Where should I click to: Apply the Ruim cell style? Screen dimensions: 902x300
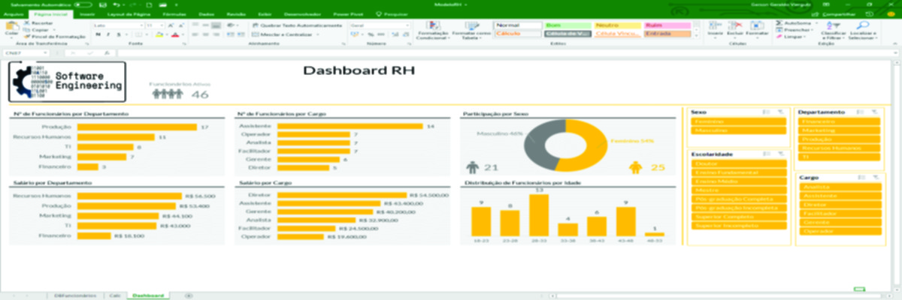click(x=666, y=25)
